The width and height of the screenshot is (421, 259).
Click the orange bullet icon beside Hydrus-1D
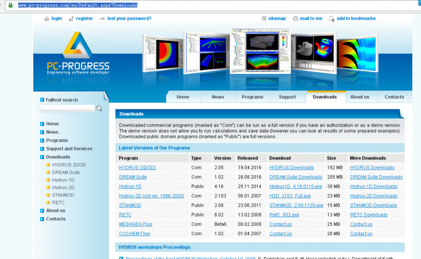tap(48, 180)
